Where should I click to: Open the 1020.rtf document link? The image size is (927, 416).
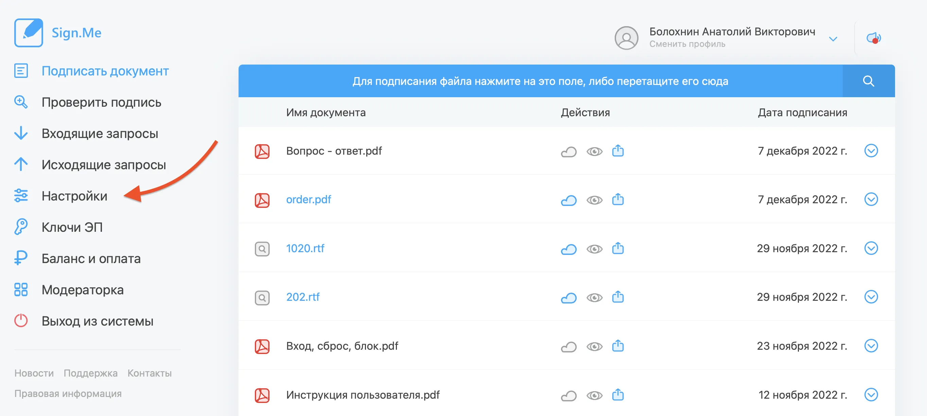click(x=305, y=248)
